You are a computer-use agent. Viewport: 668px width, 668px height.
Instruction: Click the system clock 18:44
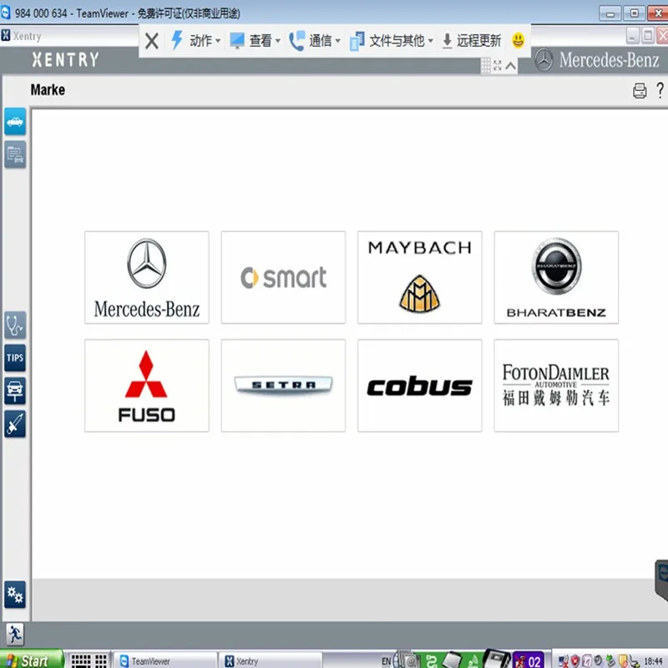point(654,661)
